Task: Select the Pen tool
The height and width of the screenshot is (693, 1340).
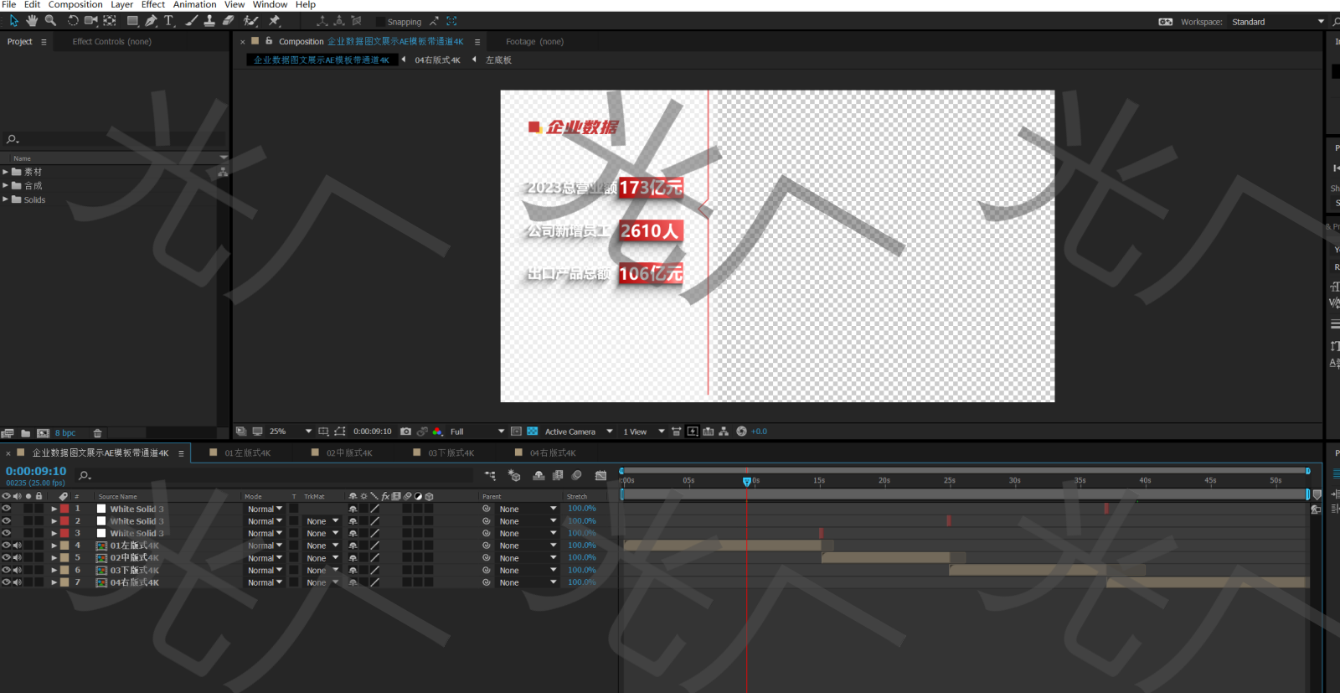Action: click(151, 21)
